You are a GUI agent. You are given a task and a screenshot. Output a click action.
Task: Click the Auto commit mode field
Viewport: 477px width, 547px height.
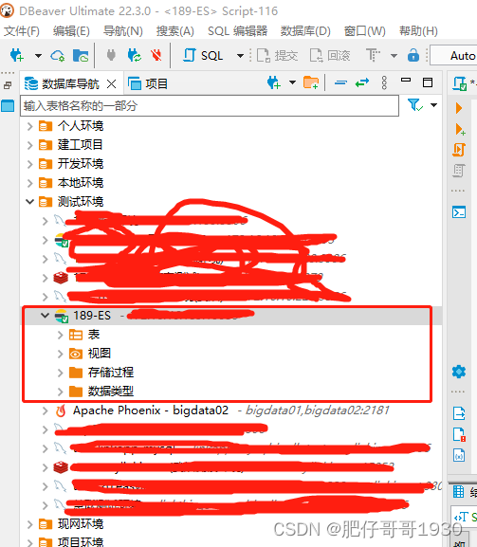click(453, 55)
